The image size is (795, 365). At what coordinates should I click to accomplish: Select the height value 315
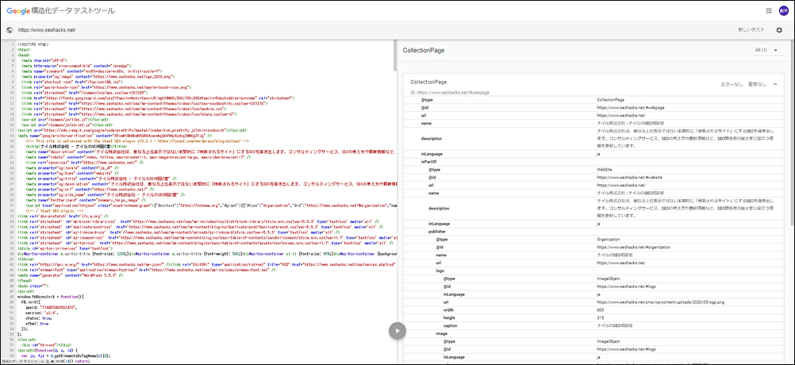point(601,317)
